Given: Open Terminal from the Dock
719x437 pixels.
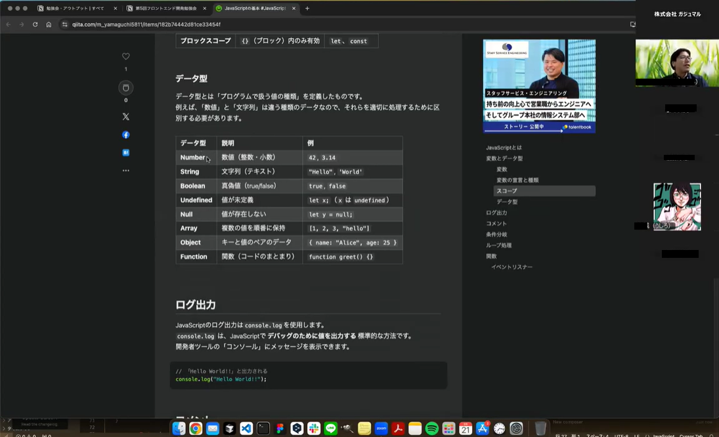Looking at the screenshot, I should (x=263, y=428).
